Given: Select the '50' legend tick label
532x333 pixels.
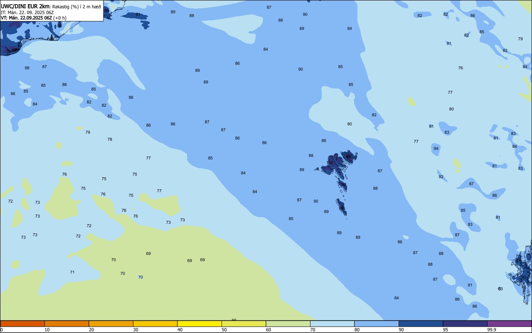Looking at the screenshot, I should (x=224, y=330).
